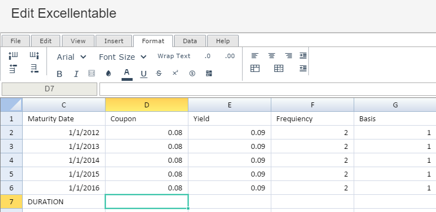Screen dimensions: 436x212
Task: Switch to the Insert tab
Action: click(x=114, y=41)
